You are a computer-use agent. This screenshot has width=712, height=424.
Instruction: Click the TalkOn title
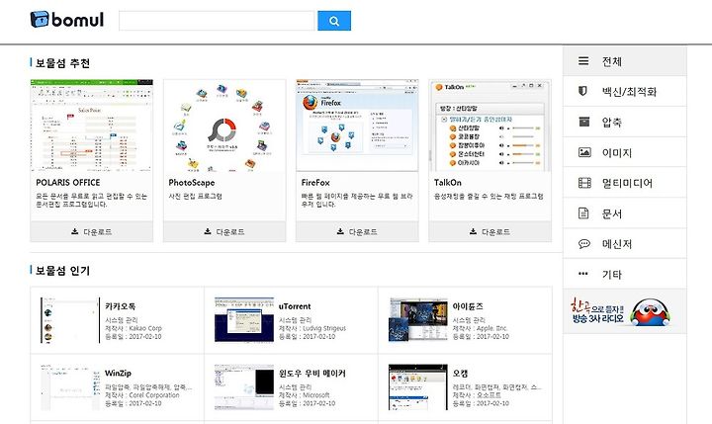pyautogui.click(x=448, y=183)
